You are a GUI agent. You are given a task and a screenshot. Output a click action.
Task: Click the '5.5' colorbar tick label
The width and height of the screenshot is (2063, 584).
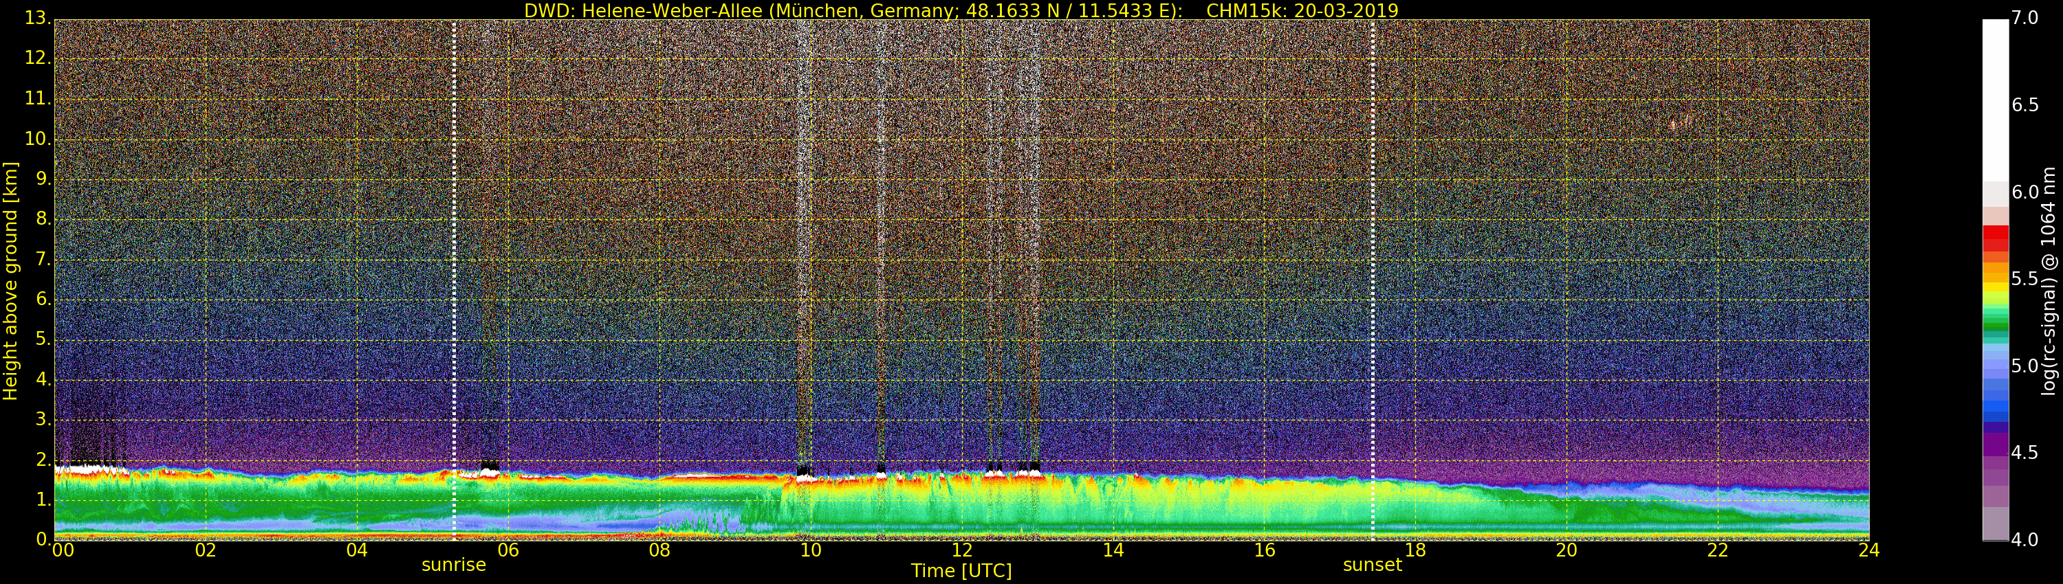[2024, 278]
